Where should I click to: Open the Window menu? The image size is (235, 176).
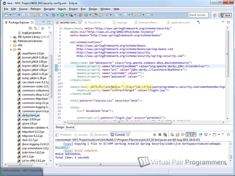[x=105, y=9]
